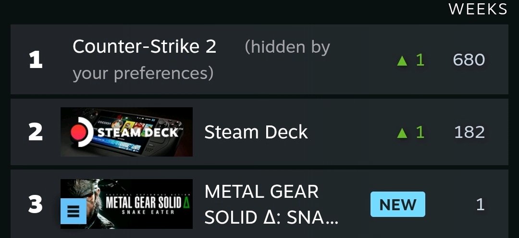
Task: Click rank number 1
Action: click(x=36, y=60)
